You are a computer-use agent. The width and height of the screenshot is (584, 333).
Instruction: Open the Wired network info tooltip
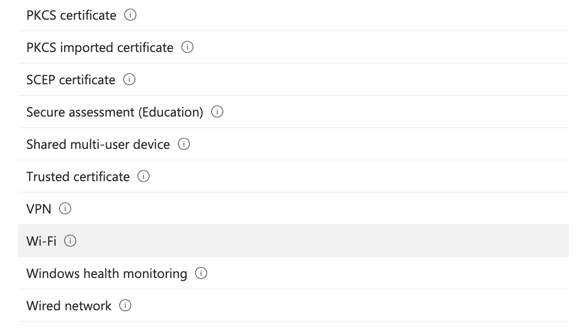point(126,305)
